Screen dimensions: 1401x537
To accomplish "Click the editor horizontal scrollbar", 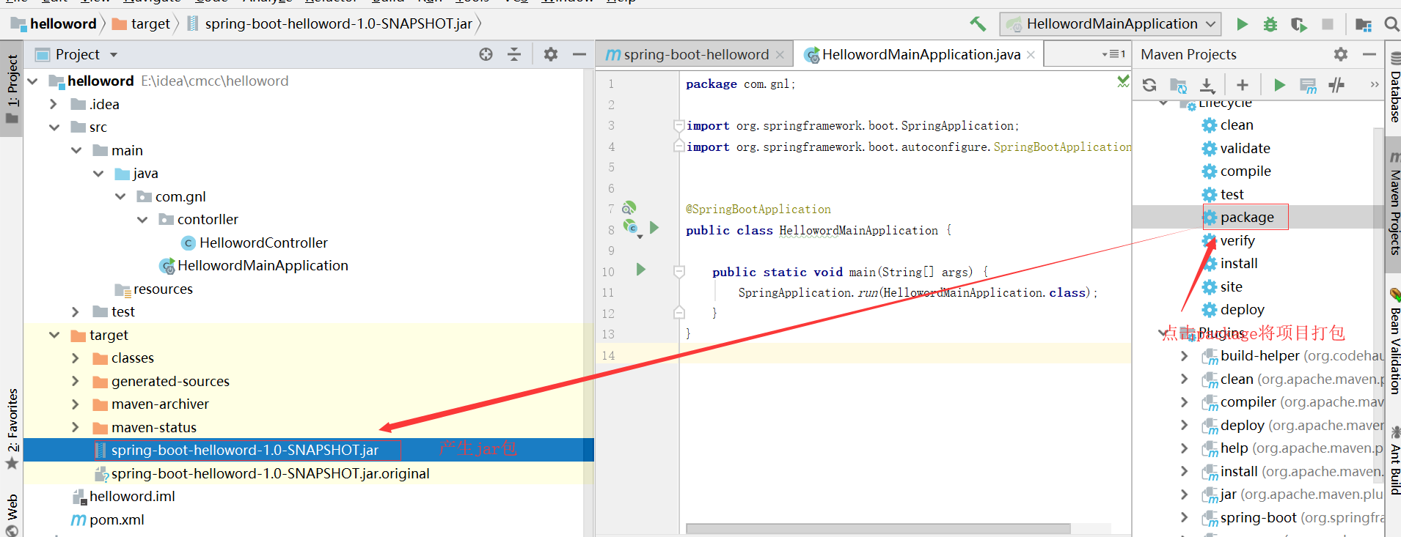I will (878, 528).
